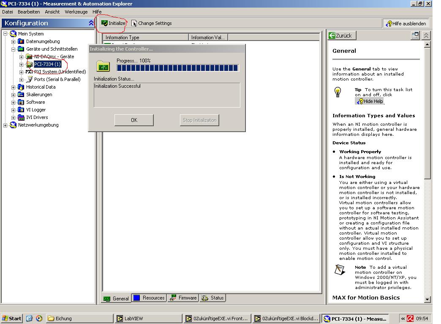Viewport: 441px width, 324px height.
Task: Click the Datenumgebung icon
Action: tap(21, 41)
